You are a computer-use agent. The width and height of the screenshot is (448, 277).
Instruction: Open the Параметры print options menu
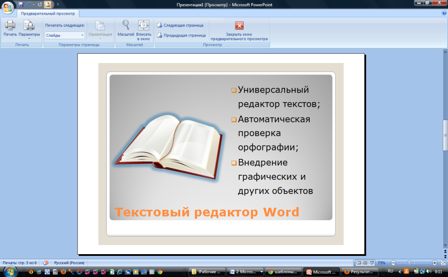coord(29,29)
